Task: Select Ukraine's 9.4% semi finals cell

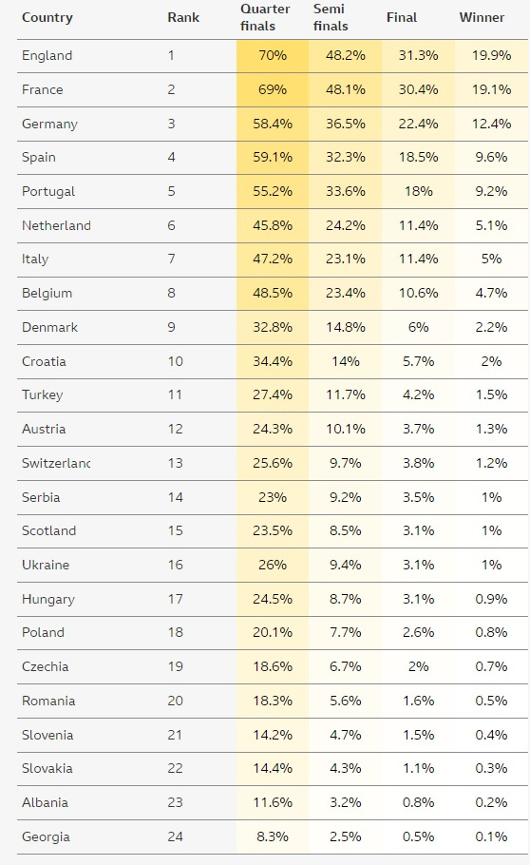Action: pos(345,565)
